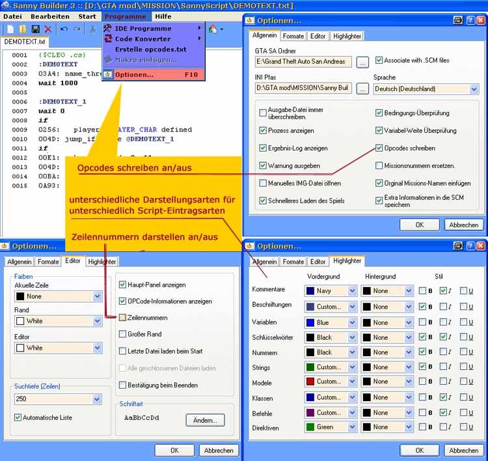Select the DEMOTEXT.txt document tab

coord(25,42)
